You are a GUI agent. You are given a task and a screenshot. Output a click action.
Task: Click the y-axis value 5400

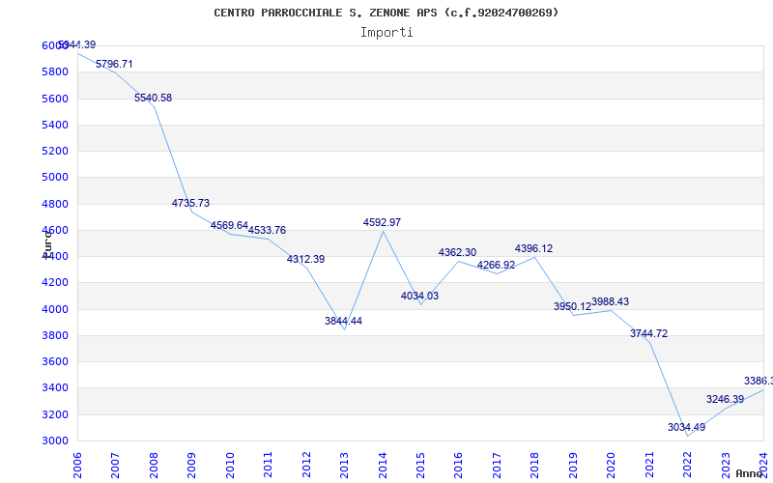[x=55, y=125]
